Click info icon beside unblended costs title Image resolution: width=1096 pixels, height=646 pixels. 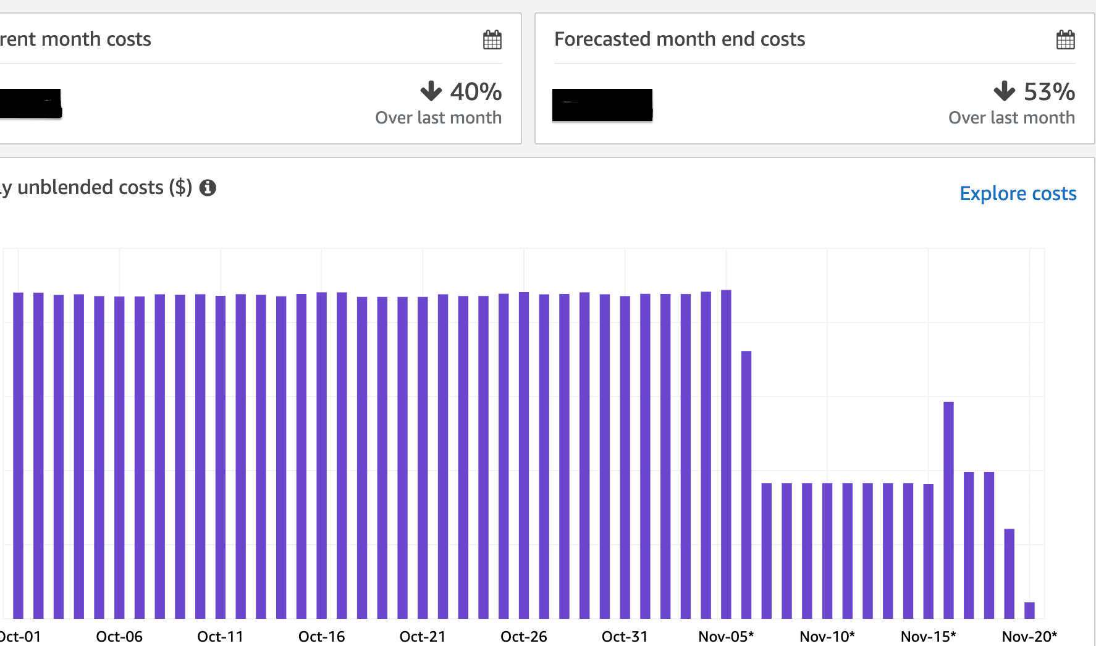tap(208, 188)
